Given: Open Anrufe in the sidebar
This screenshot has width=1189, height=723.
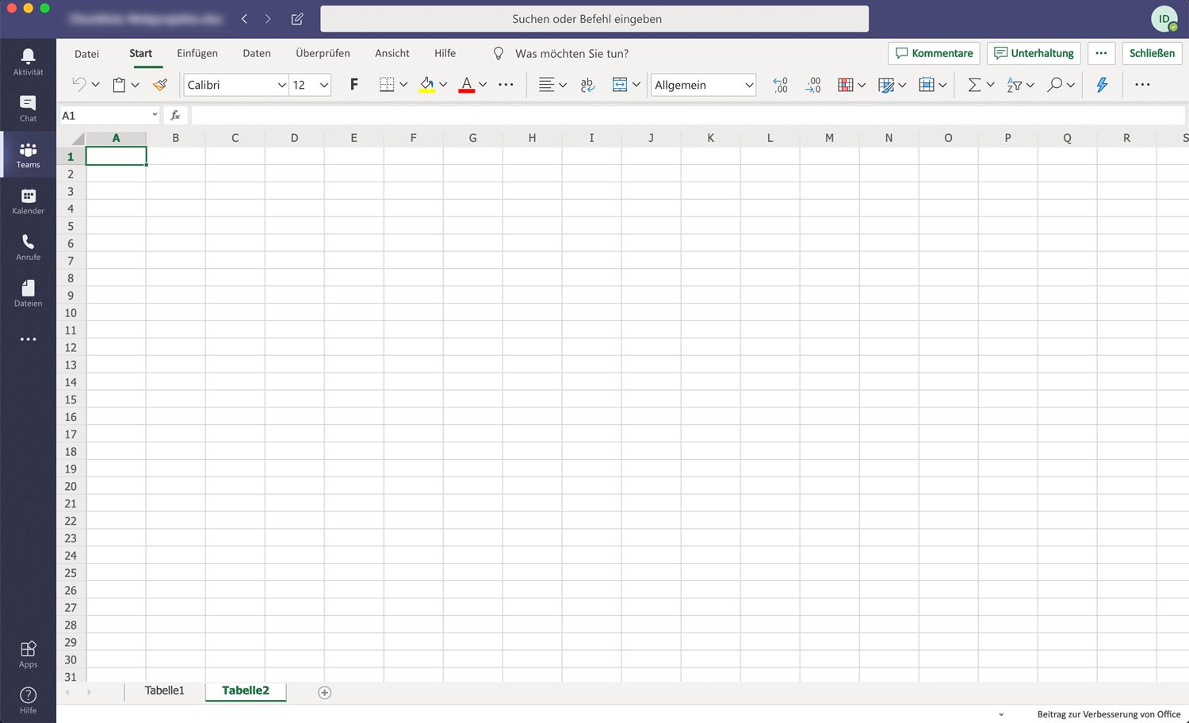Looking at the screenshot, I should click(28, 247).
